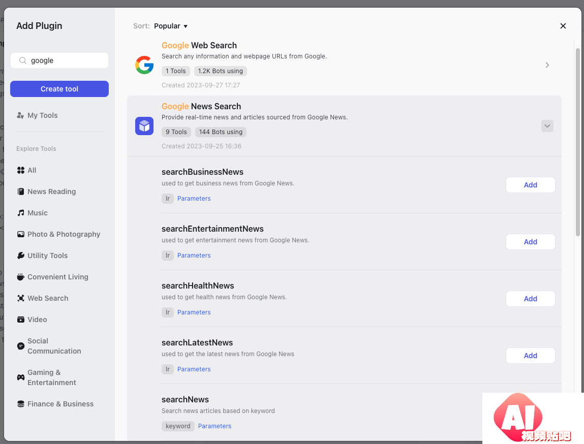Click the Create tool button
Screen dimensions: 584x444
click(x=59, y=89)
